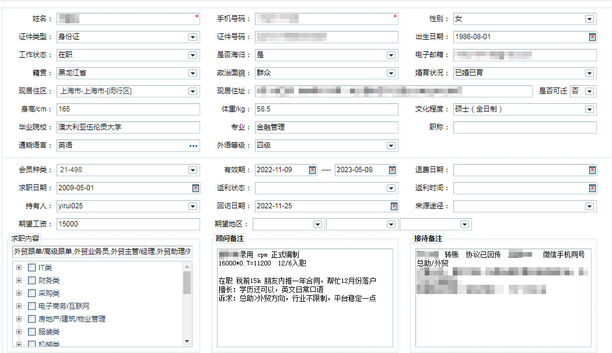Open the second 期望地区 dropdown

pyautogui.click(x=391, y=224)
